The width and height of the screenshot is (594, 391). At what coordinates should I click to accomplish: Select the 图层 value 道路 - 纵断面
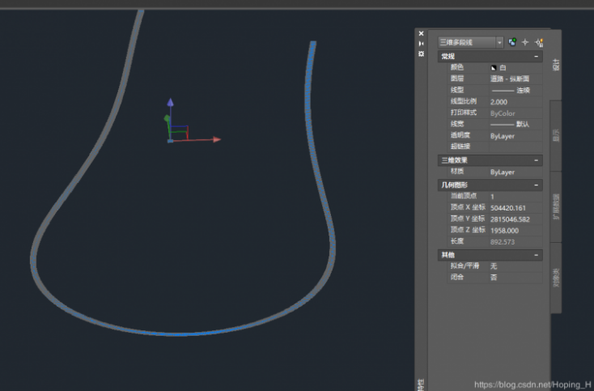516,79
